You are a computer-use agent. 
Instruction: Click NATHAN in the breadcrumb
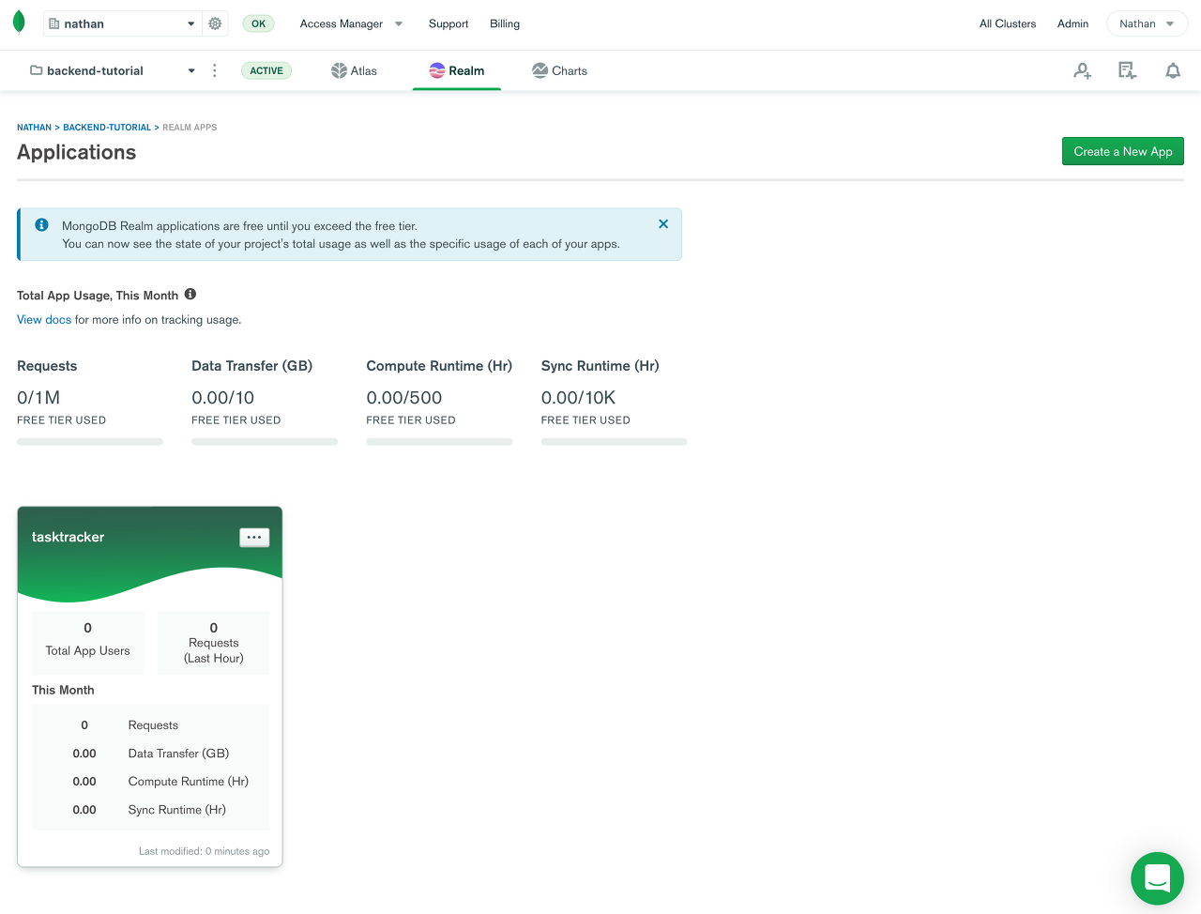pyautogui.click(x=35, y=128)
